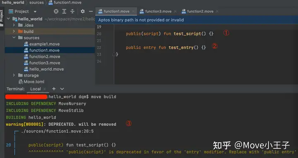Screen dimensions: 298x158
Task: Click the Collapse All icon in Project toolbar
Action: (x=72, y=12)
